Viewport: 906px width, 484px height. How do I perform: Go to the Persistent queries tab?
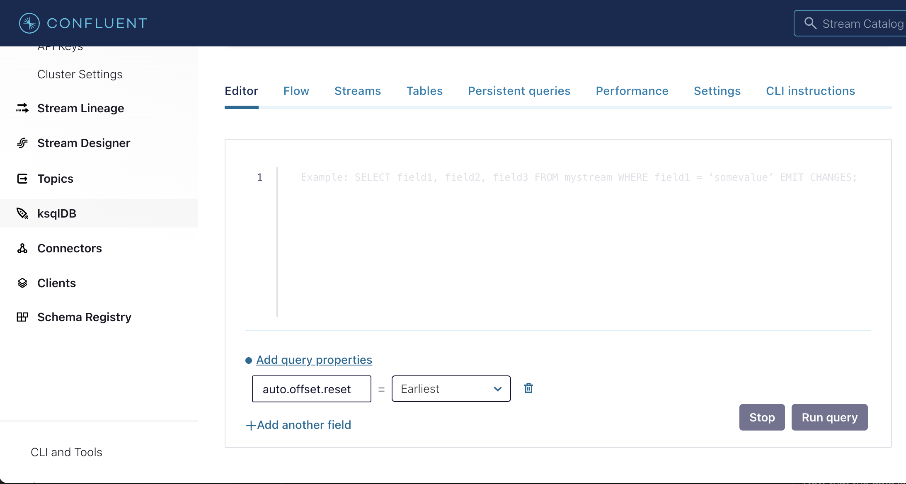(519, 91)
